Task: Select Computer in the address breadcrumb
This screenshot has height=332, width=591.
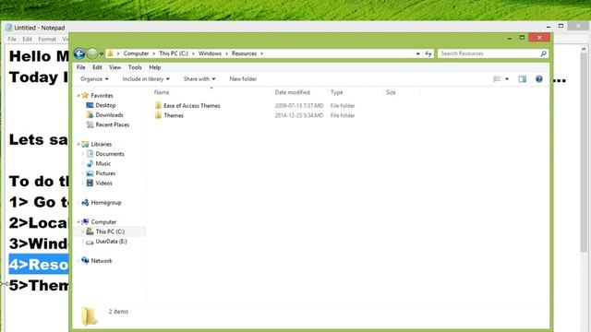Action: click(x=136, y=53)
